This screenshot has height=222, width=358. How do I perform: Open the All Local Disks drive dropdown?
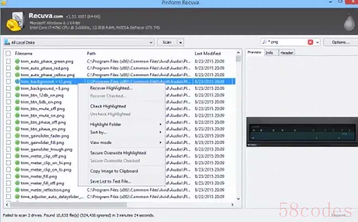tap(151, 42)
